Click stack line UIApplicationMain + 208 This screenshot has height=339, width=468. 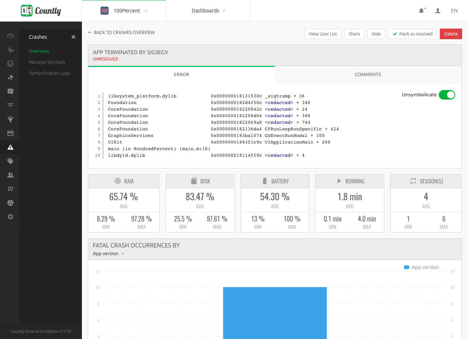click(219, 142)
